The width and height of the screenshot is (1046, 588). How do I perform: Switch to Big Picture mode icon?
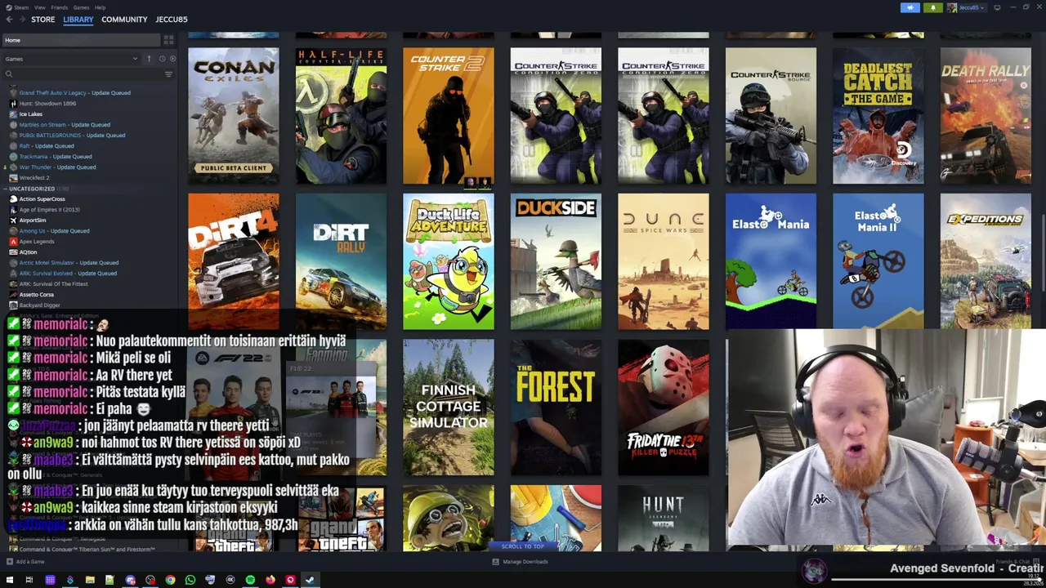coord(997,7)
